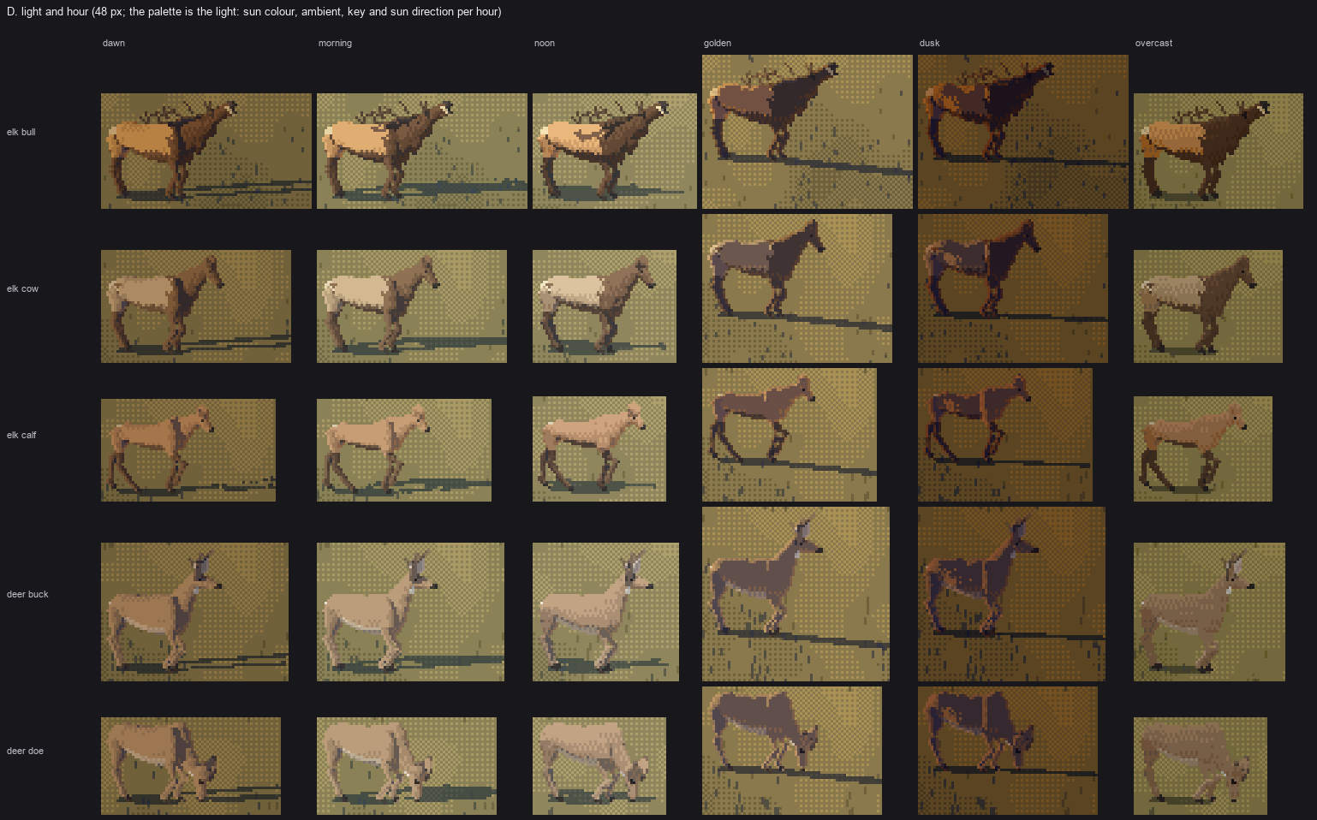Choose the deer buck overcast sprite
The height and width of the screenshot is (820, 1317).
[1209, 612]
